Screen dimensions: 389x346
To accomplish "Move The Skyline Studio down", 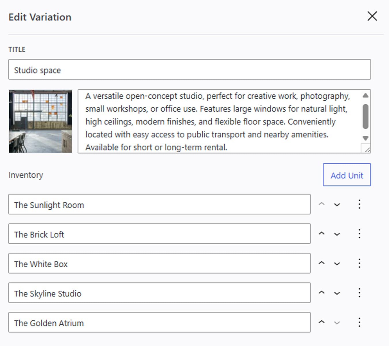I will [337, 293].
